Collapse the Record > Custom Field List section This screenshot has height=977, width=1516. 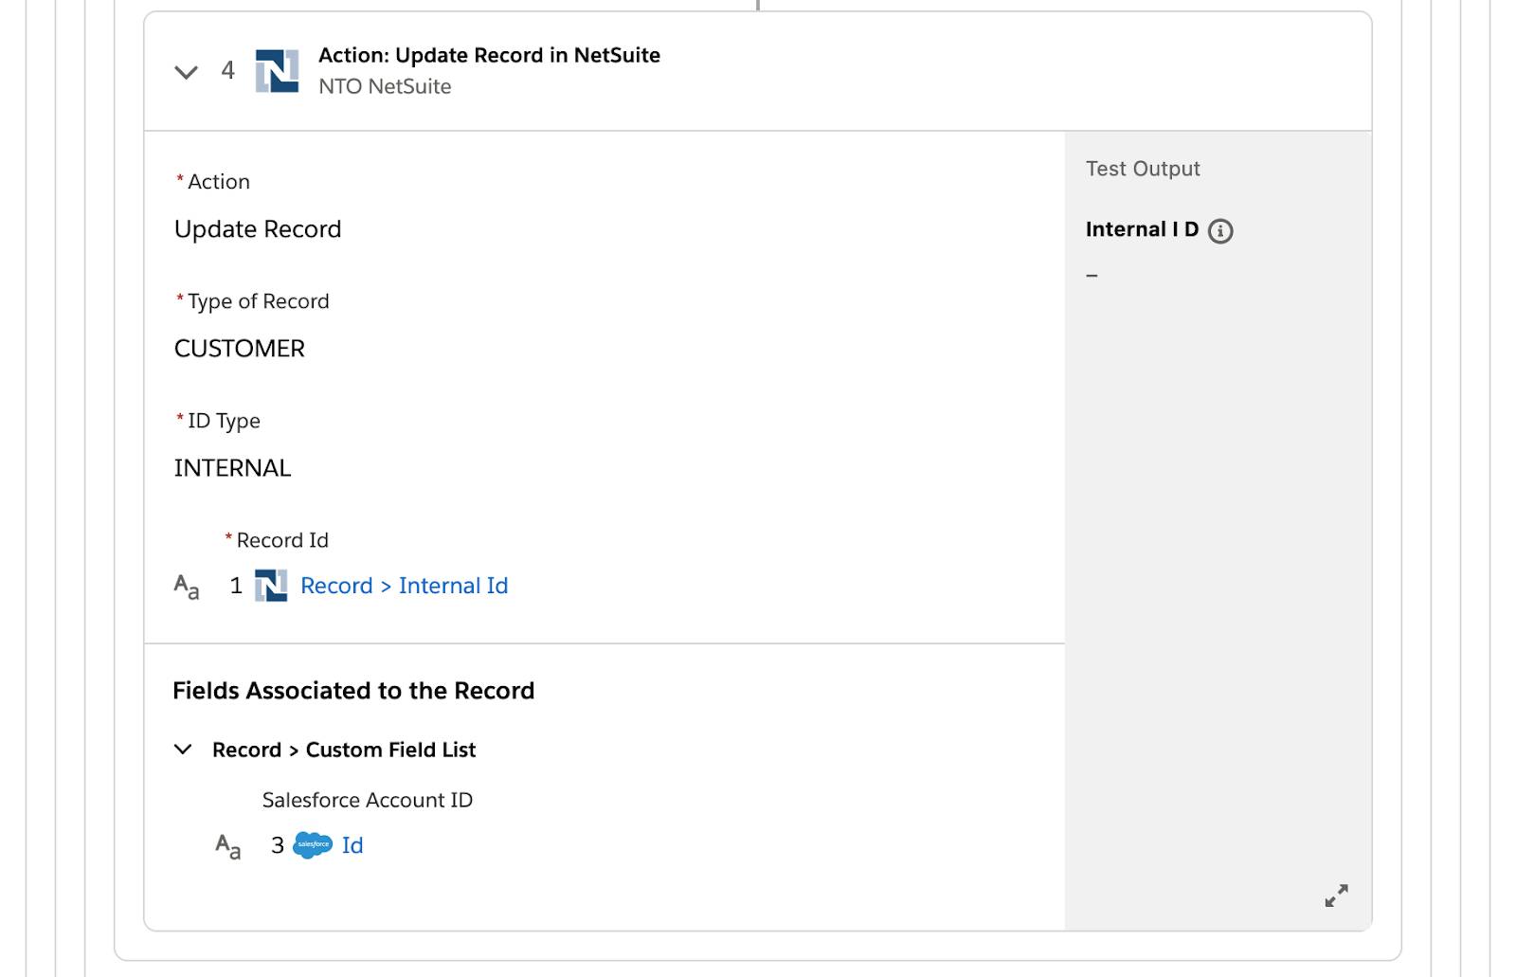pos(183,750)
